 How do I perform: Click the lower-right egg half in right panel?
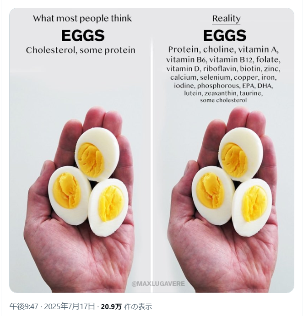(252, 207)
